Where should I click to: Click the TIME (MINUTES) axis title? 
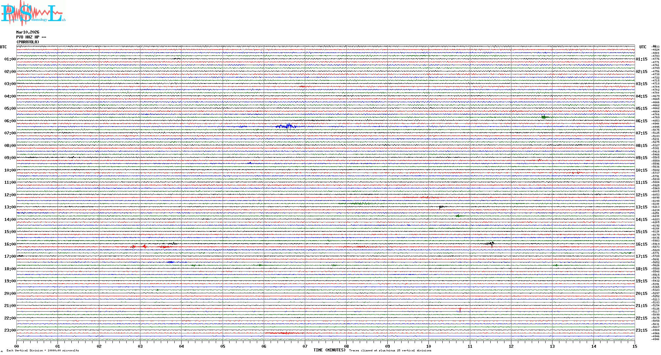point(330,350)
